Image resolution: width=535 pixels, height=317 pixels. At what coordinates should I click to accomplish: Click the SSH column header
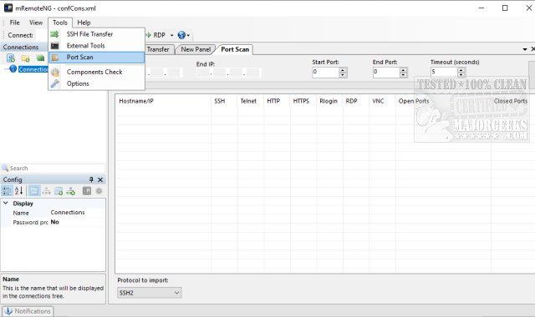pos(223,101)
